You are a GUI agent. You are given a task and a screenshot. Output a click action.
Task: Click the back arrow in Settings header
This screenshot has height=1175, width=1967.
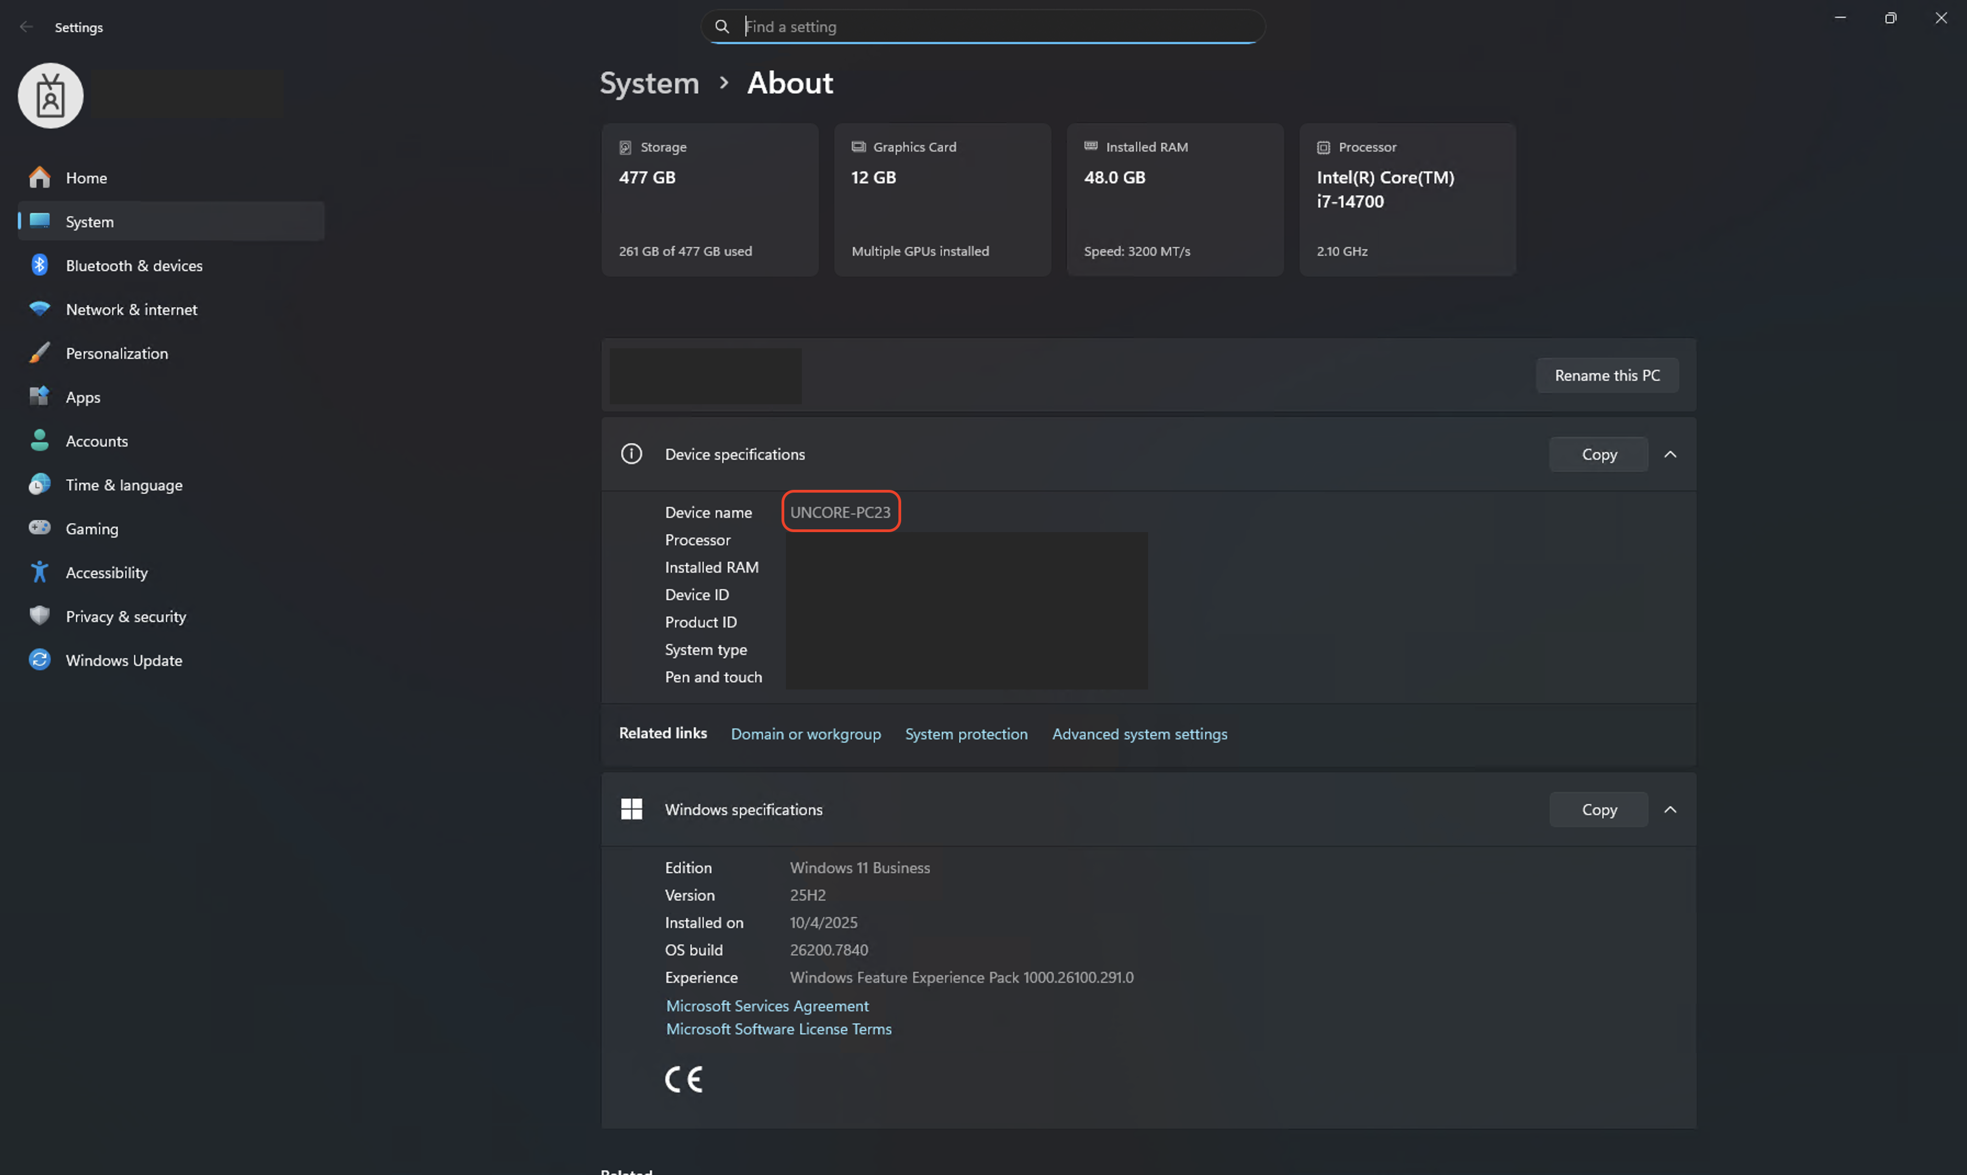pos(26,27)
